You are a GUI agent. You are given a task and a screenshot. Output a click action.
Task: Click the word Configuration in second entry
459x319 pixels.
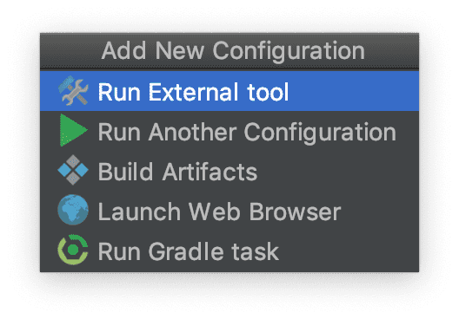(x=320, y=133)
